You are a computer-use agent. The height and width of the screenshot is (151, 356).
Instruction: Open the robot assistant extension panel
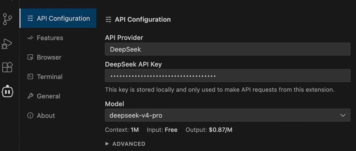pos(8,91)
